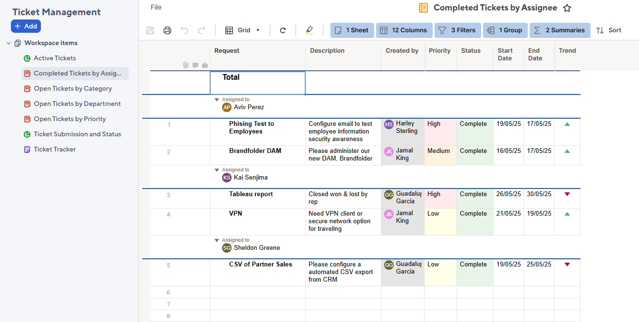Click GG avatar in Tableau report row
639x322 pixels.
pyautogui.click(x=389, y=195)
